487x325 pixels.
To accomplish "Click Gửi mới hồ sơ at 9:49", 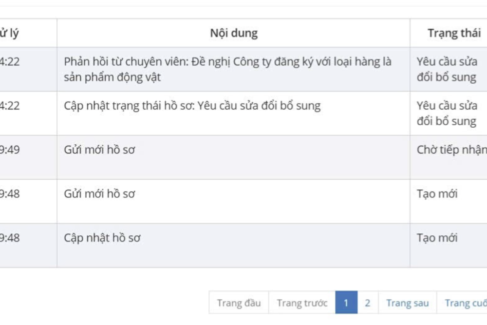I will pos(99,150).
